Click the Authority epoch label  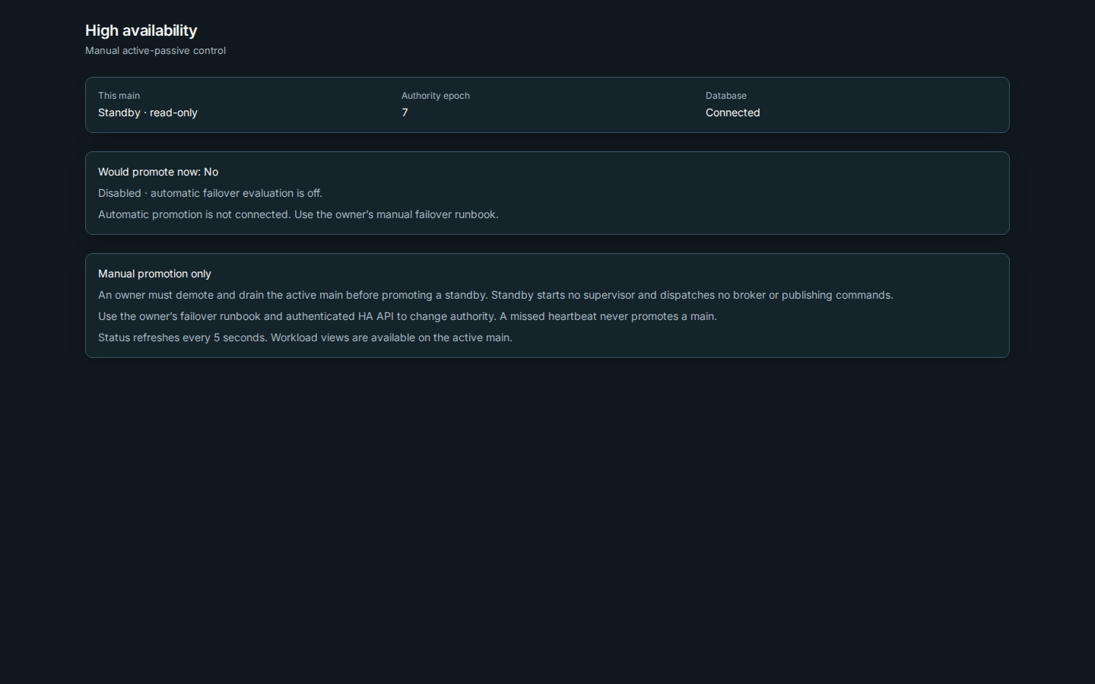[436, 96]
